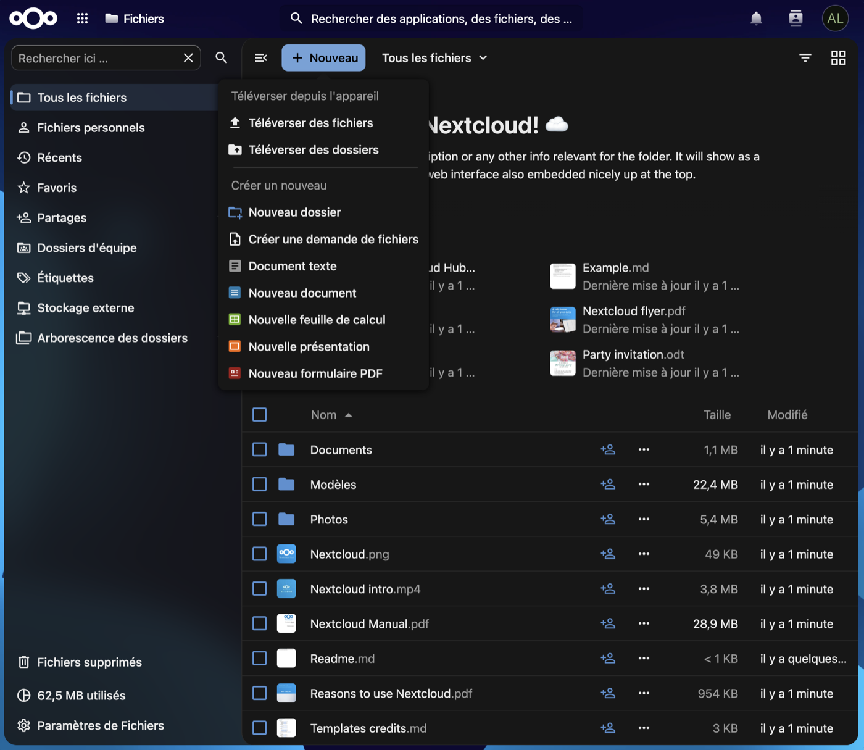The height and width of the screenshot is (750, 864).
Task: Clear the sidebar search field
Action: (x=188, y=58)
